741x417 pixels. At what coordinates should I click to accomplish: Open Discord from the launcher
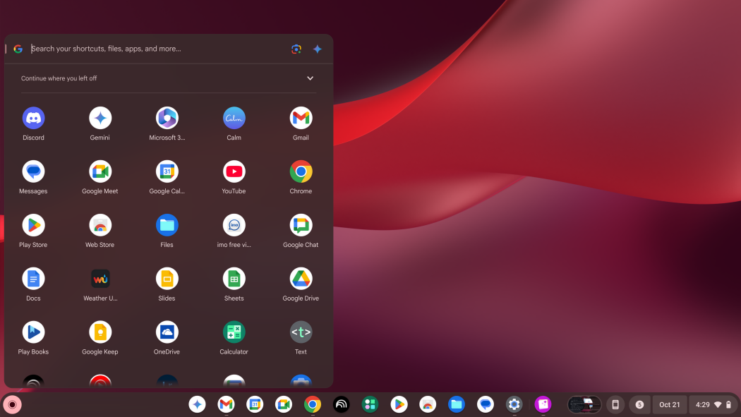point(33,116)
